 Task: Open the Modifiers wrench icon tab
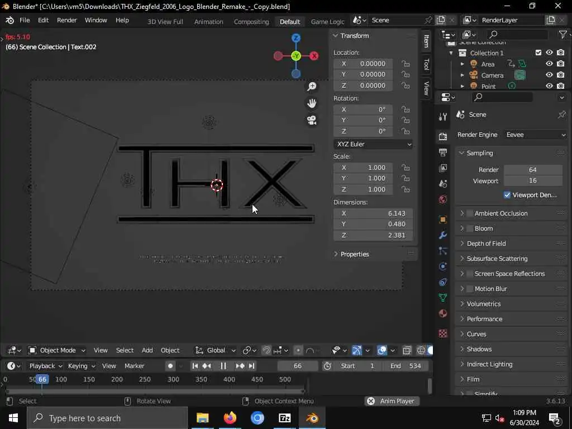(x=443, y=235)
